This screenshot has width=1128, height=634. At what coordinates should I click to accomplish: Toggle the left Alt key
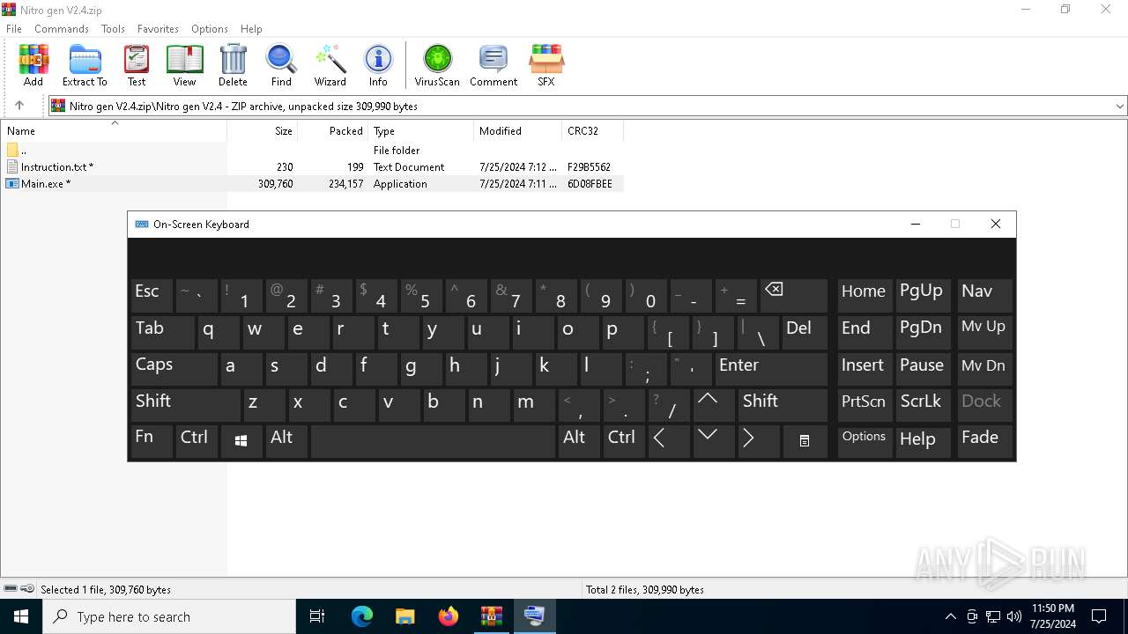click(x=286, y=440)
